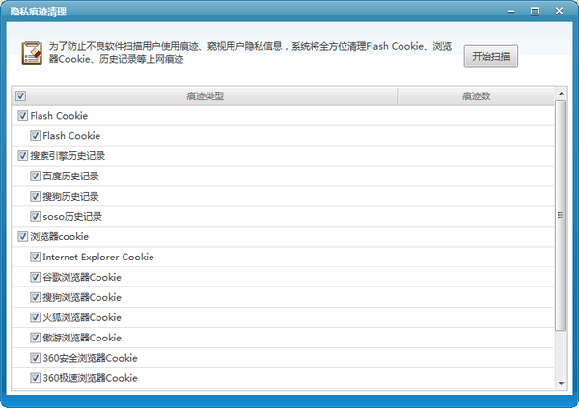579x408 pixels.
Task: Uncheck the Flash Cookie parent category checkbox
Action: tap(22, 116)
